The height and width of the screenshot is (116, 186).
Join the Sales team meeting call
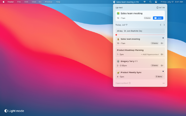[x=158, y=18]
